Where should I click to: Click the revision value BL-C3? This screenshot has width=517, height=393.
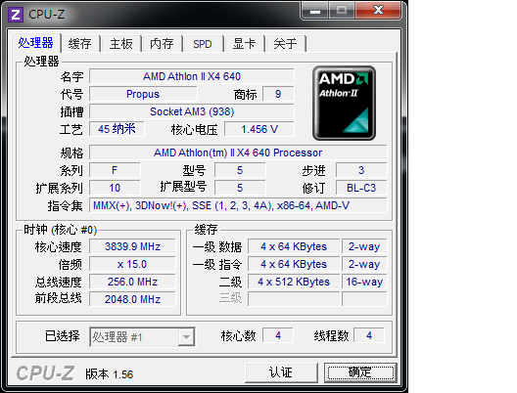point(361,188)
